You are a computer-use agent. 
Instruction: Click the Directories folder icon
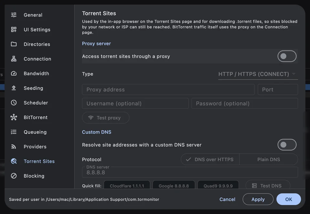tap(14, 44)
